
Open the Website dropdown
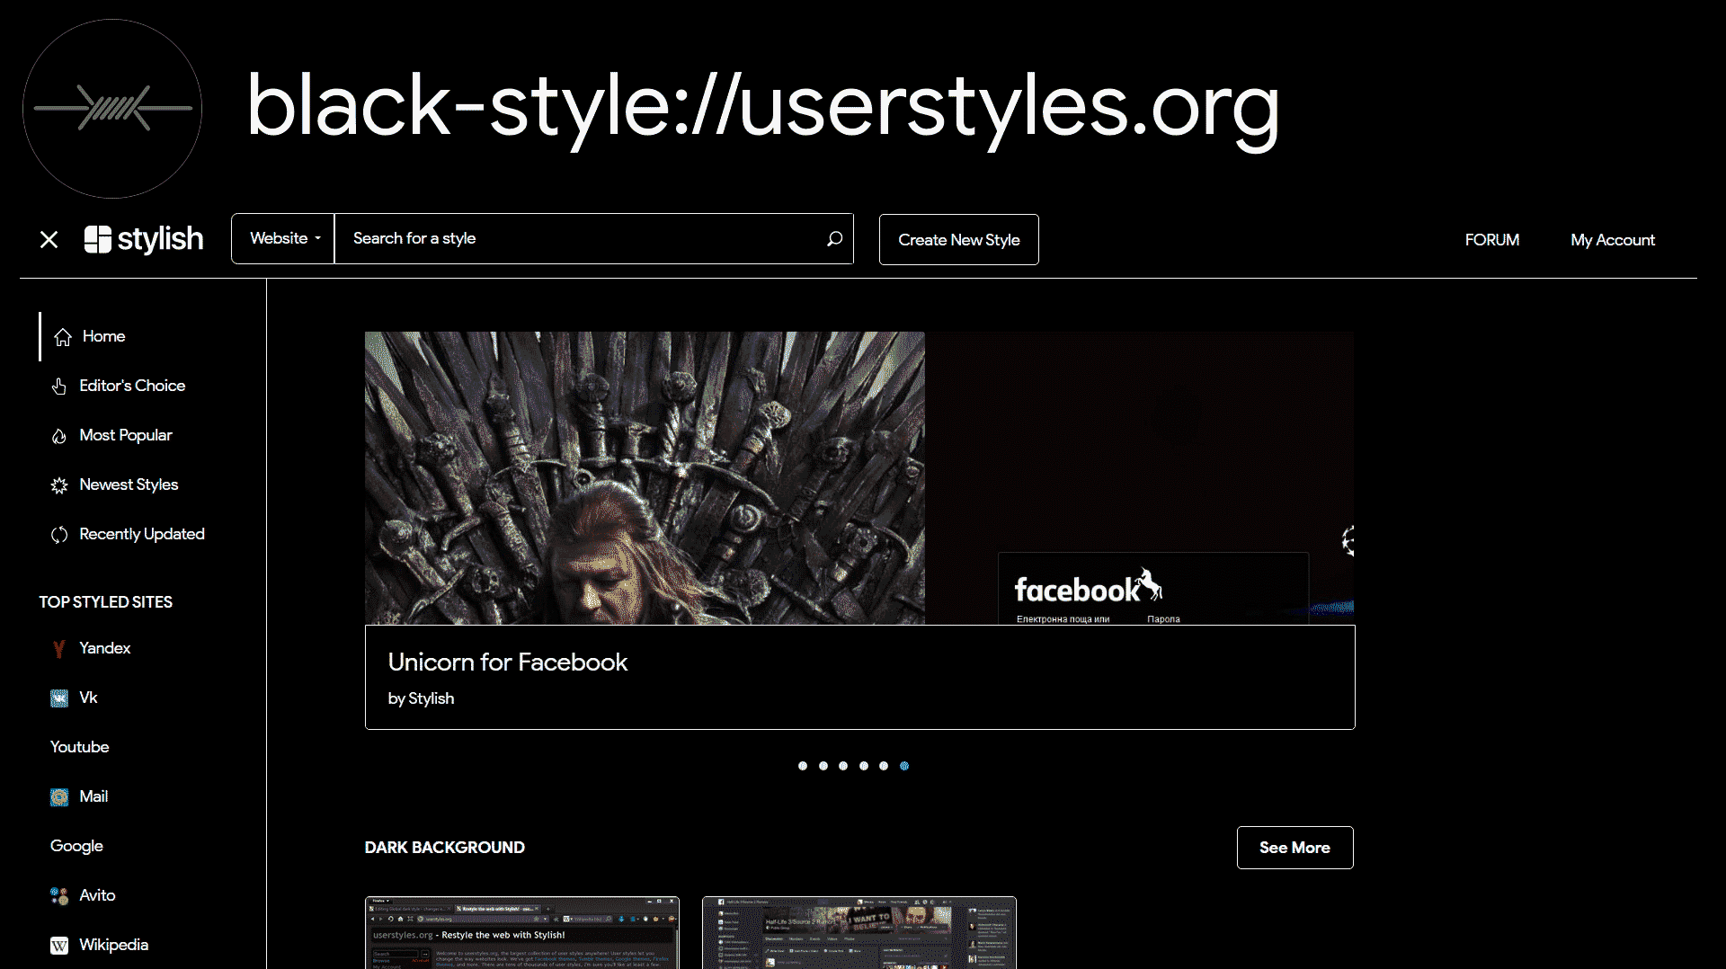coord(283,238)
